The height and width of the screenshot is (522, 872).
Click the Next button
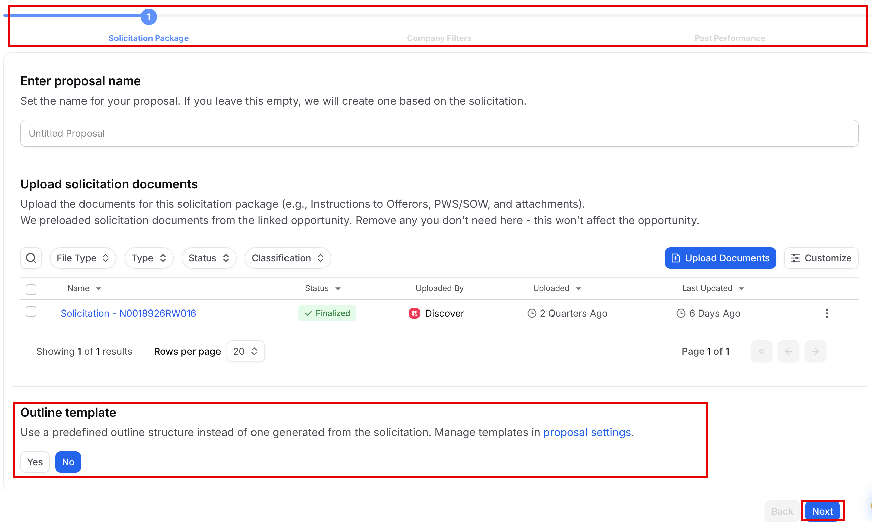point(823,511)
